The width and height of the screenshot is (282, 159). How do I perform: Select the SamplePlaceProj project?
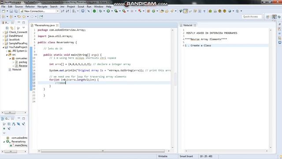coord(18,43)
